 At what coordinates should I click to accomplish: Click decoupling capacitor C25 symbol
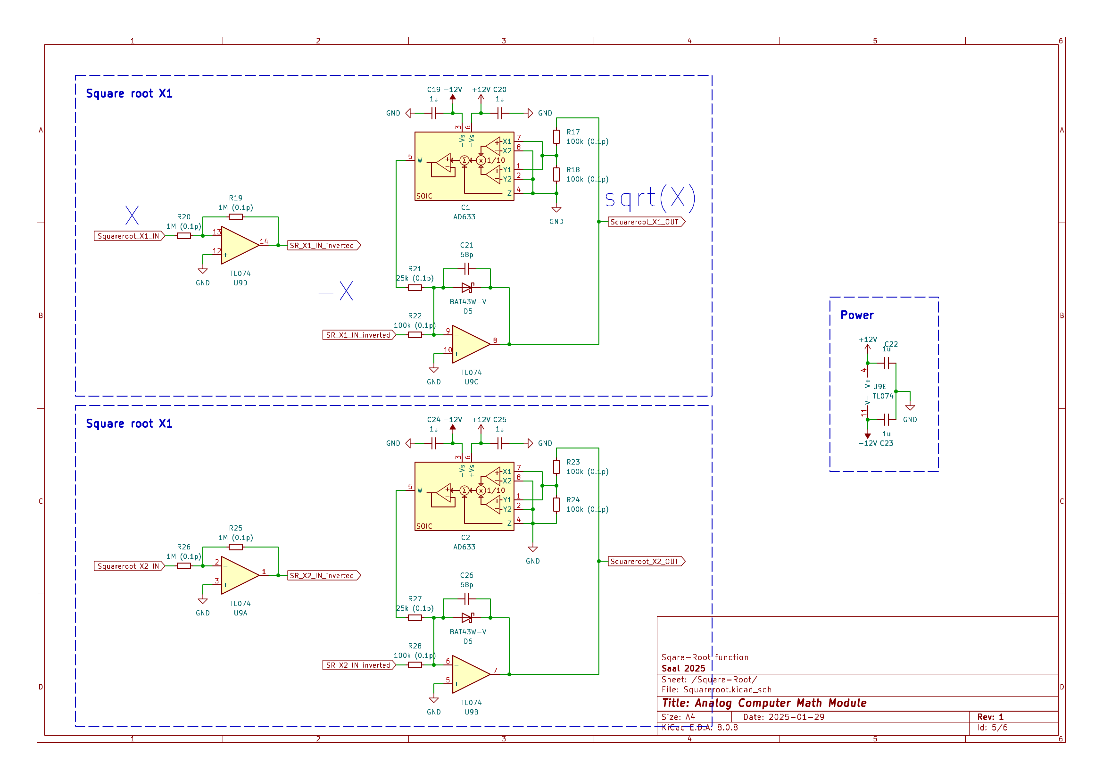pyautogui.click(x=500, y=443)
